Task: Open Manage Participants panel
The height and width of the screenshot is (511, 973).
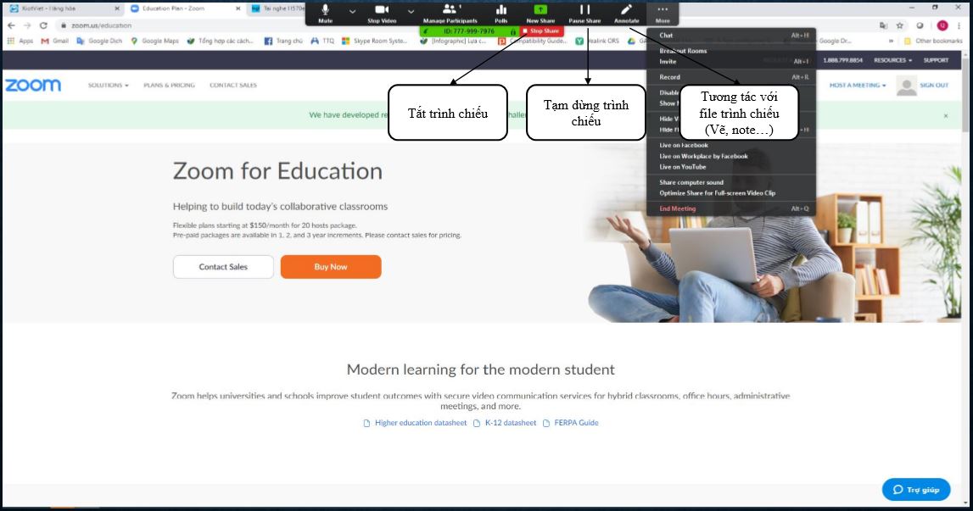Action: [450, 12]
